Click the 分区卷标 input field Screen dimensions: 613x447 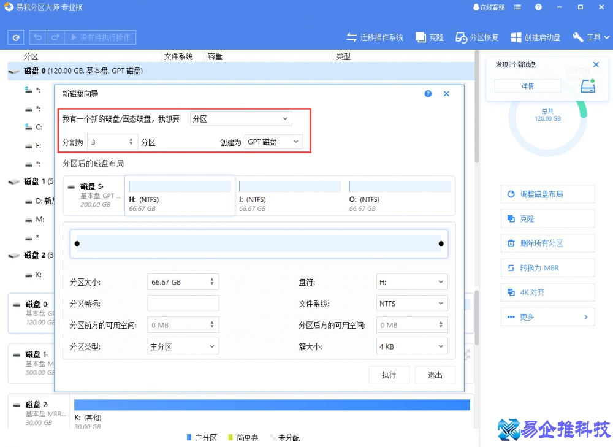(x=183, y=303)
